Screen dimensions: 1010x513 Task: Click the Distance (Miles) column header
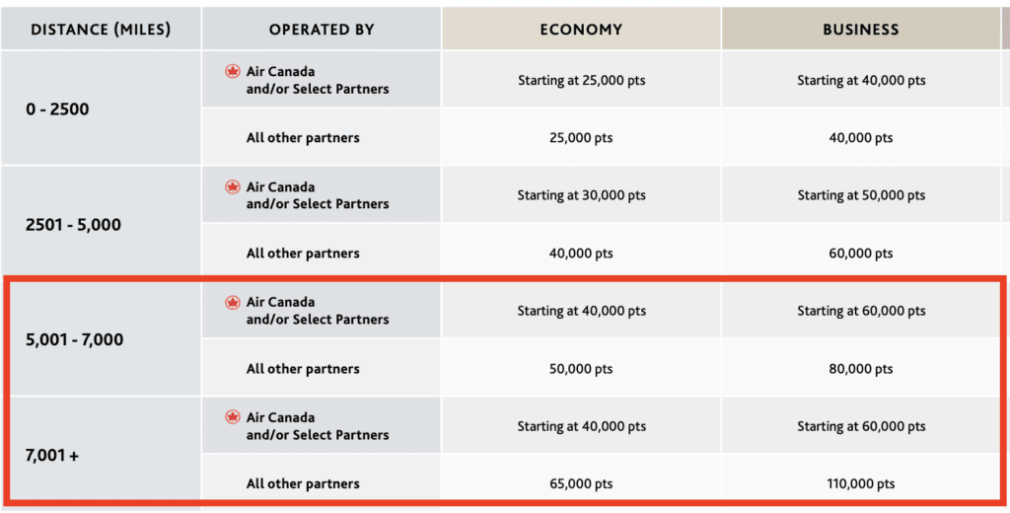click(101, 30)
